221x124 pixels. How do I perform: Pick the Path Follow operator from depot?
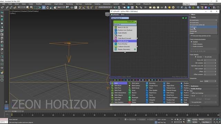(170, 93)
